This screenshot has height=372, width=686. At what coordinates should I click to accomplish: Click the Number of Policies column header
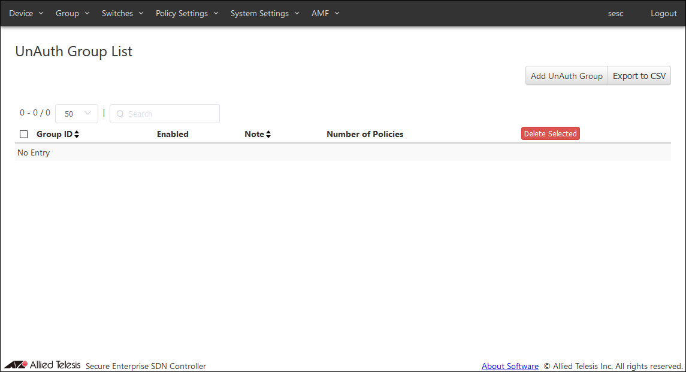(x=365, y=135)
